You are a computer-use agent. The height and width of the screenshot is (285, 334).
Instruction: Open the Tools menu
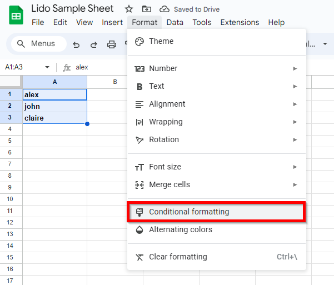(x=202, y=22)
